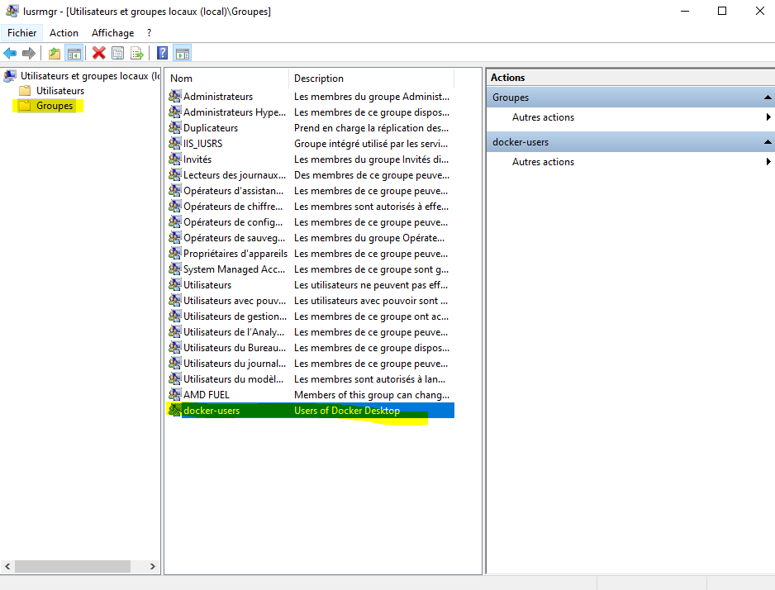Click tree pane scrollbar right arrow
This screenshot has width=775, height=590.
click(x=153, y=566)
